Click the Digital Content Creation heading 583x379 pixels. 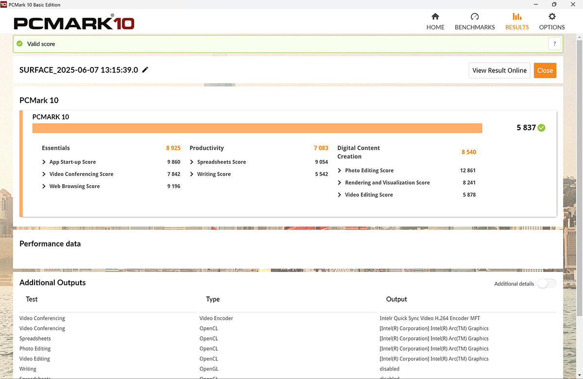pos(359,152)
